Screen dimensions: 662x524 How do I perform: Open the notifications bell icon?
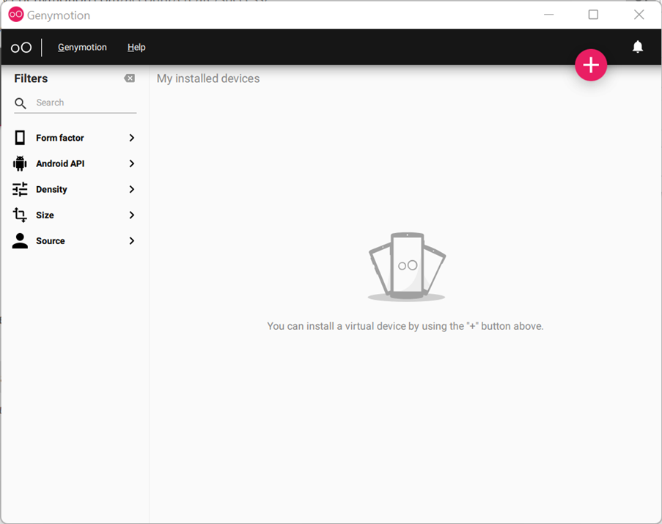click(638, 46)
